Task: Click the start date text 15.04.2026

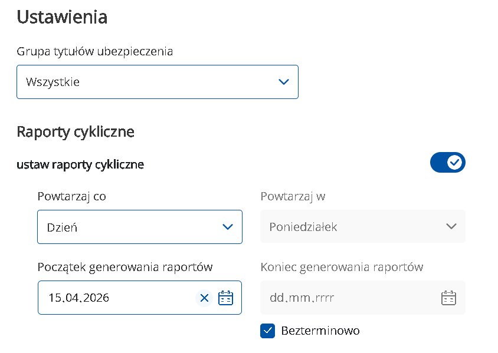Action: [x=78, y=298]
